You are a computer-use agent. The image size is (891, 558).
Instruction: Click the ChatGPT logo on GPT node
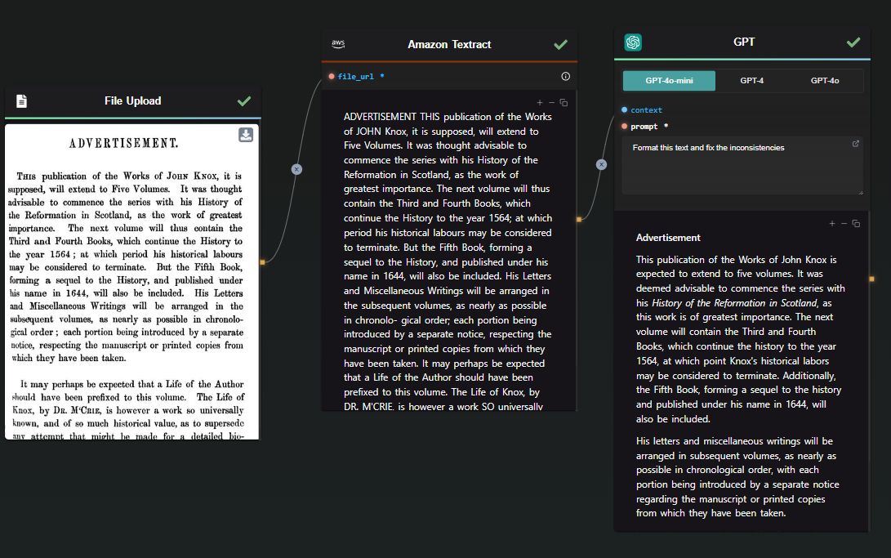coord(633,42)
